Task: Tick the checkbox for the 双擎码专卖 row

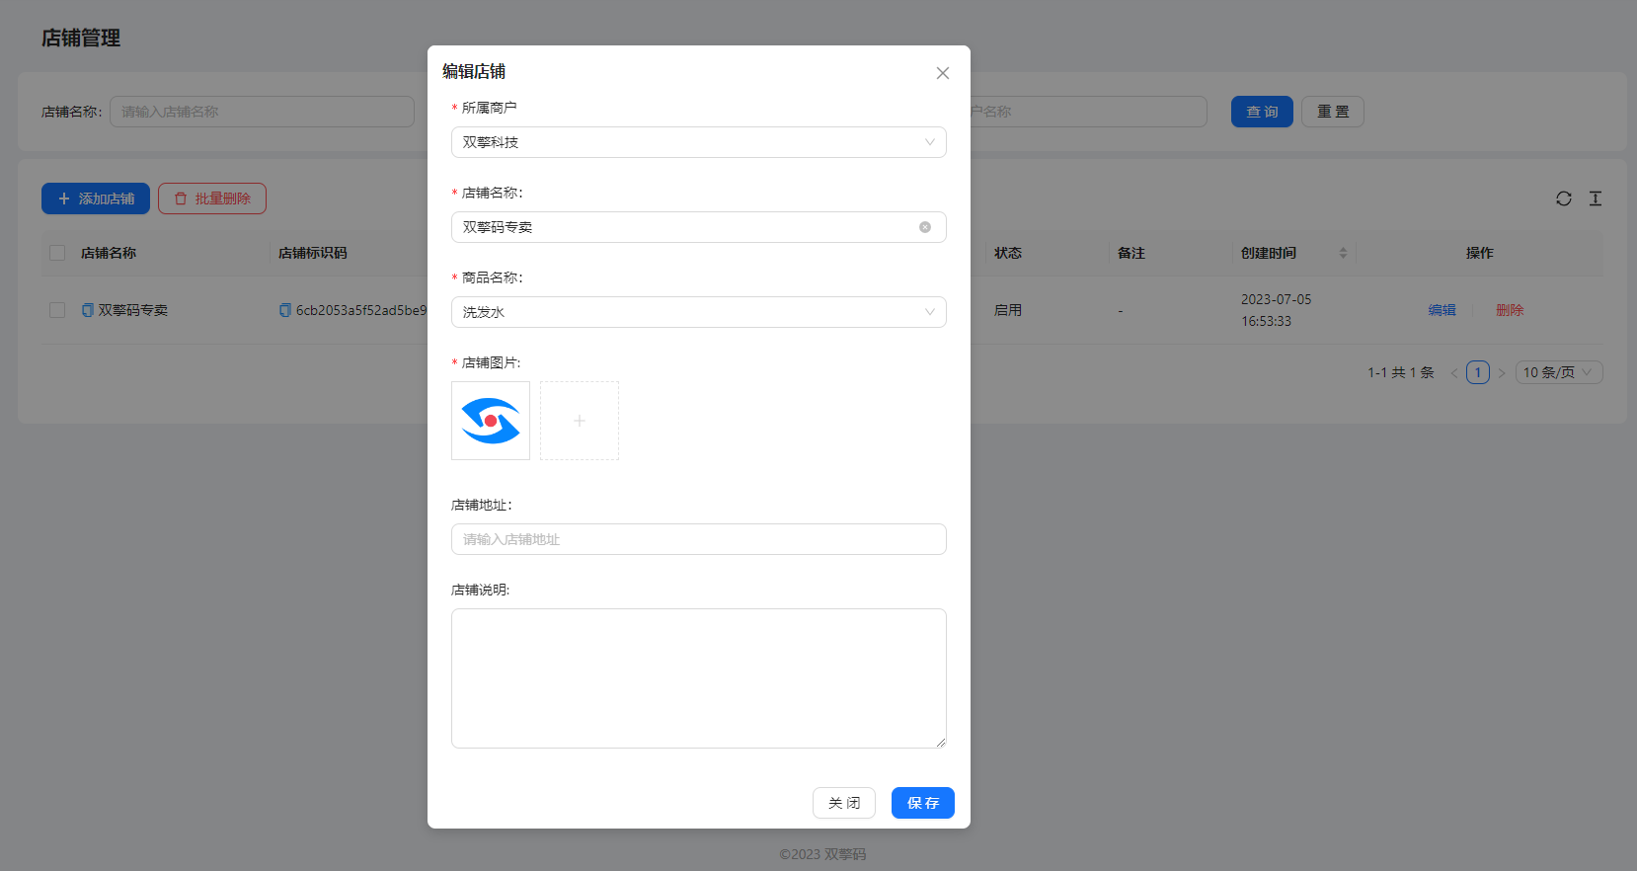Action: tap(57, 310)
